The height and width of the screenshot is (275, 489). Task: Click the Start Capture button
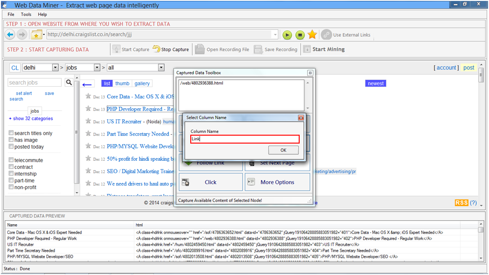(x=131, y=49)
